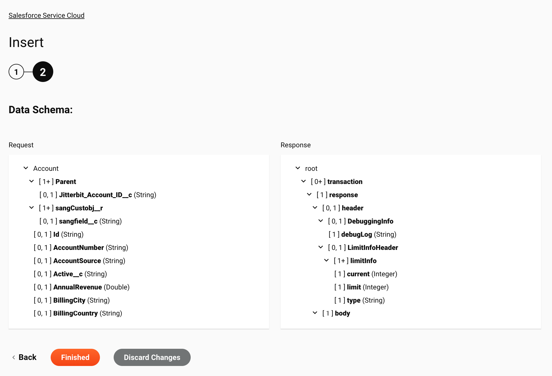
Task: Select step 1 circle indicator
Action: click(x=16, y=72)
